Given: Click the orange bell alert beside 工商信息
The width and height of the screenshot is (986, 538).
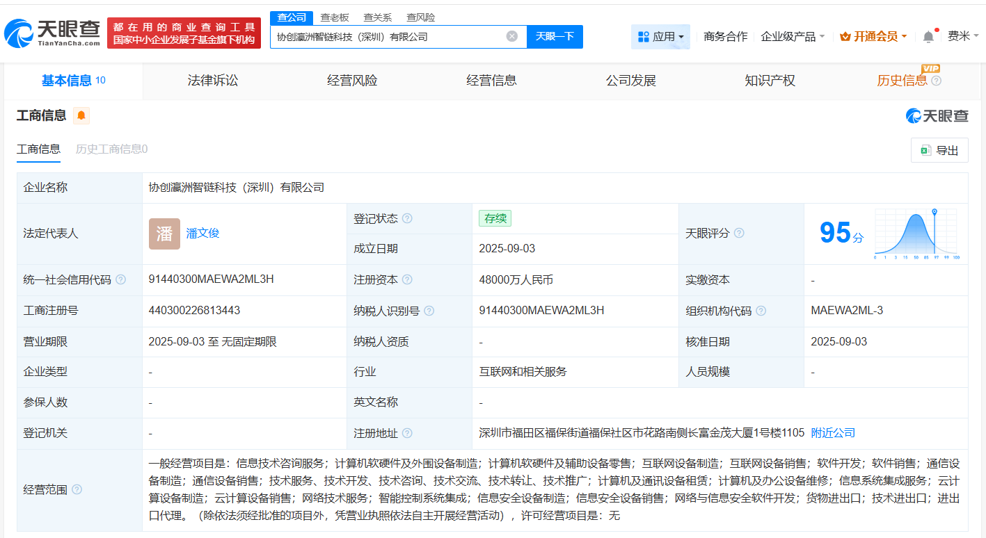Looking at the screenshot, I should tap(81, 116).
